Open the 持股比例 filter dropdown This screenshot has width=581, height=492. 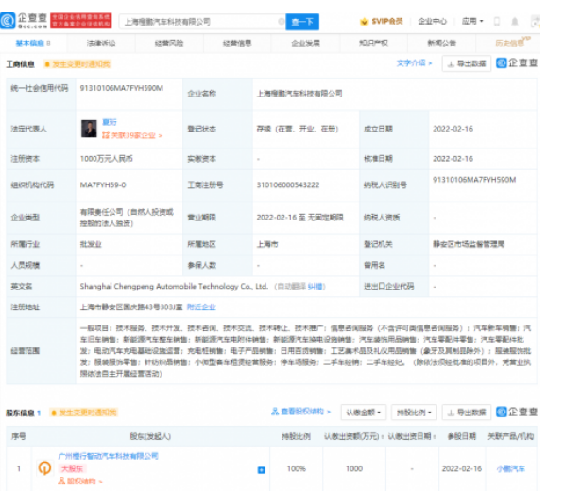(x=414, y=413)
